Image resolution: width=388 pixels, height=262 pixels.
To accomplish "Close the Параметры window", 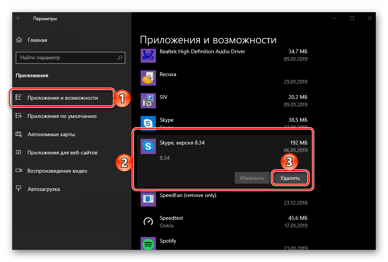I will tap(369, 18).
